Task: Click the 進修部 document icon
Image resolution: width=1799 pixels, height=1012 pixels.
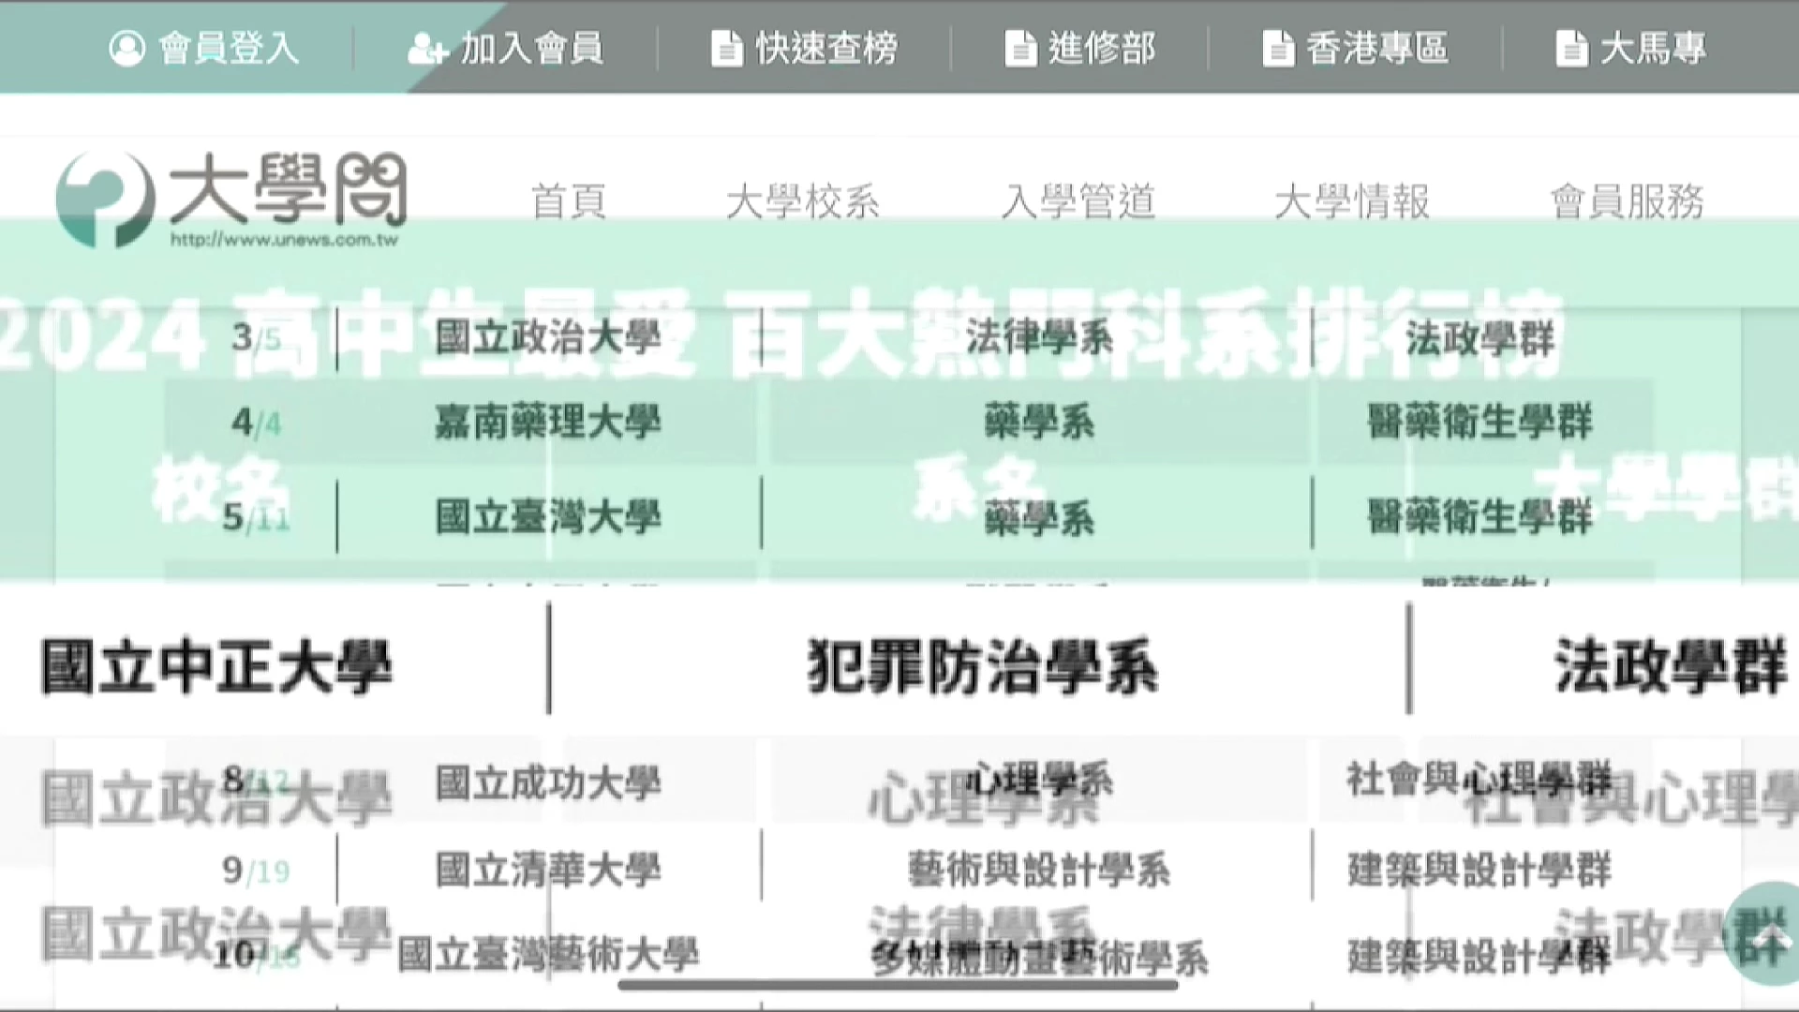Action: coord(1019,49)
